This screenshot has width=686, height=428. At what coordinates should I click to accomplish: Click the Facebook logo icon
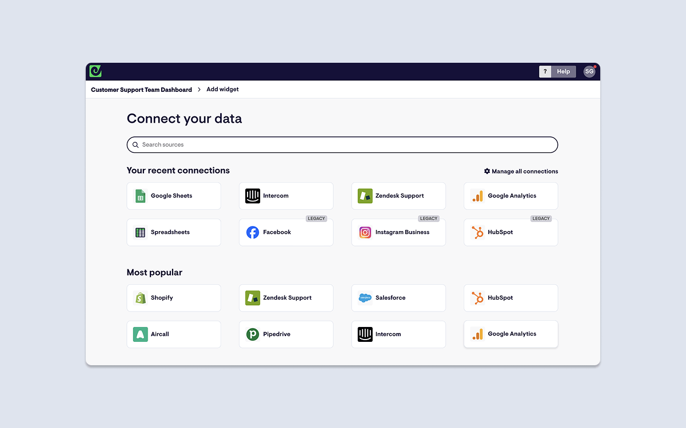tap(253, 232)
